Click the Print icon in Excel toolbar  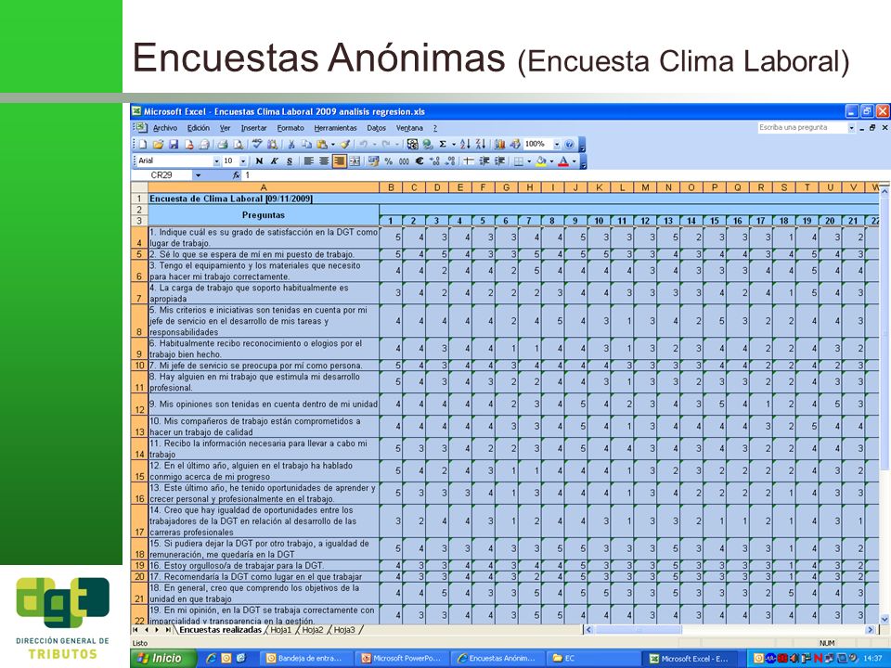[x=223, y=145]
